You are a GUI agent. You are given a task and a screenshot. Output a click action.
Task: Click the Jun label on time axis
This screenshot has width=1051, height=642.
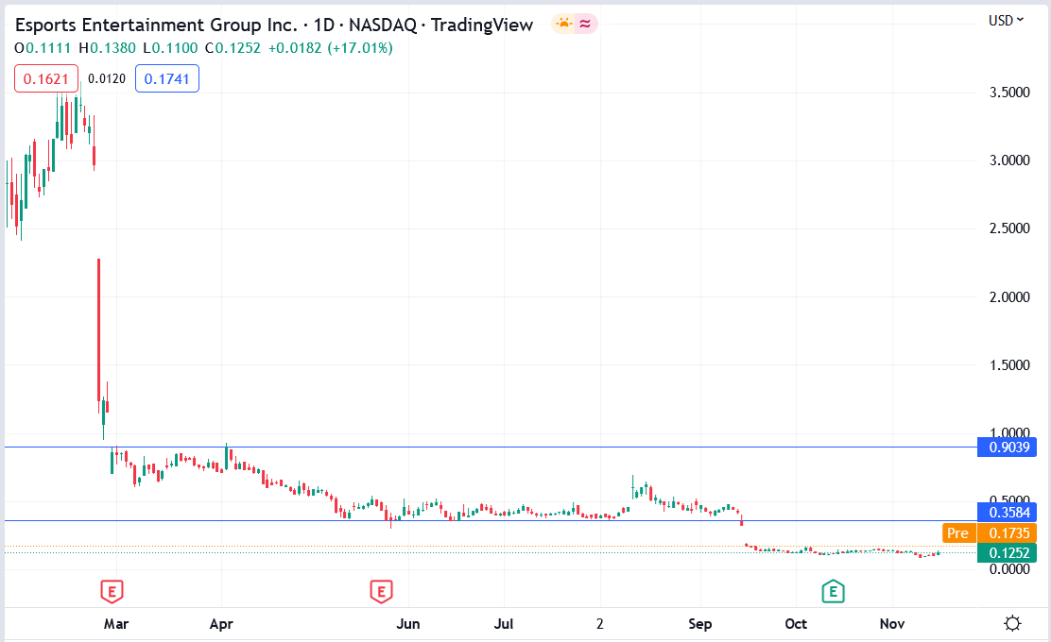tap(408, 624)
